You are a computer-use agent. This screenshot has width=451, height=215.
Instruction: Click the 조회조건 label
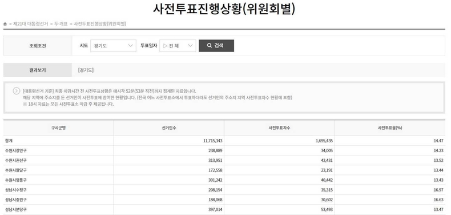37,46
